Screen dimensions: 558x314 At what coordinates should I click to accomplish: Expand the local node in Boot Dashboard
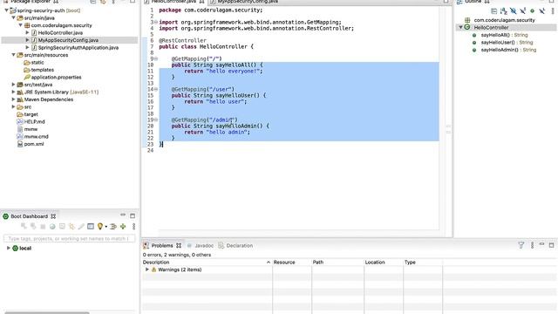pyautogui.click(x=9, y=248)
